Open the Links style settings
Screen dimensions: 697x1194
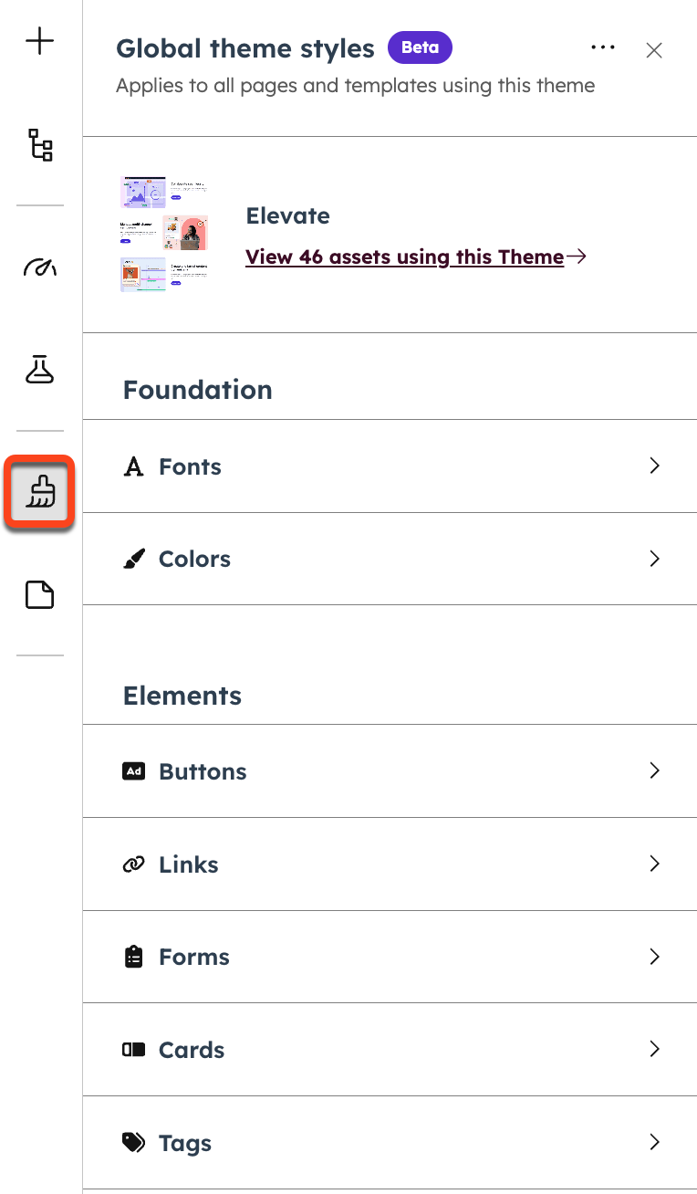point(188,864)
